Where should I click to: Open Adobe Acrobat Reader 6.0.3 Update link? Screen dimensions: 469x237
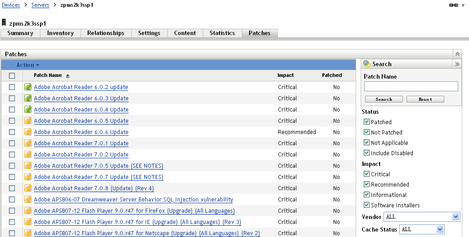(81, 98)
